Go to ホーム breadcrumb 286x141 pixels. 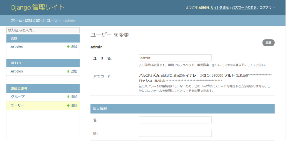(16, 20)
